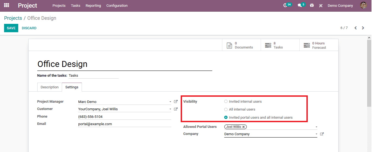Image resolution: width=372 pixels, height=152 pixels.
Task: Expand the Customer dropdown arrow
Action: (x=170, y=109)
